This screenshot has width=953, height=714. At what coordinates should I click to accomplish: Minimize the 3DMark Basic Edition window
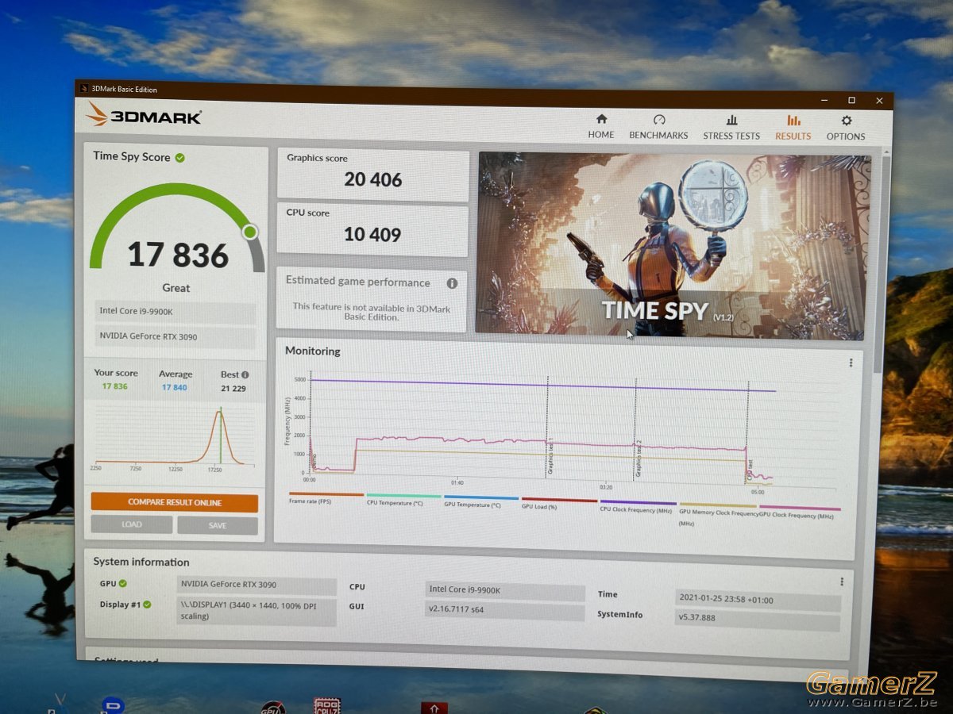point(824,100)
